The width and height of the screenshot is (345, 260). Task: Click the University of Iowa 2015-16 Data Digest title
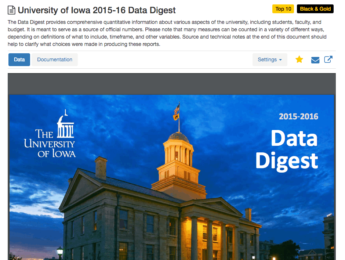click(97, 10)
